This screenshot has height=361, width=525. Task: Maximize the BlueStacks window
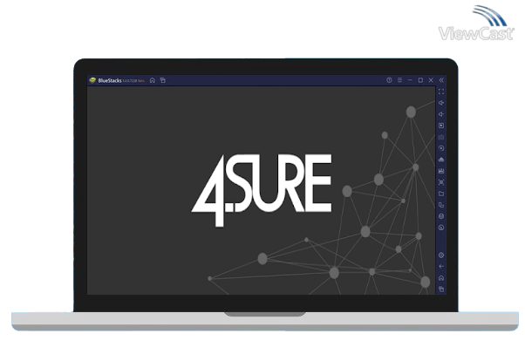click(x=420, y=80)
